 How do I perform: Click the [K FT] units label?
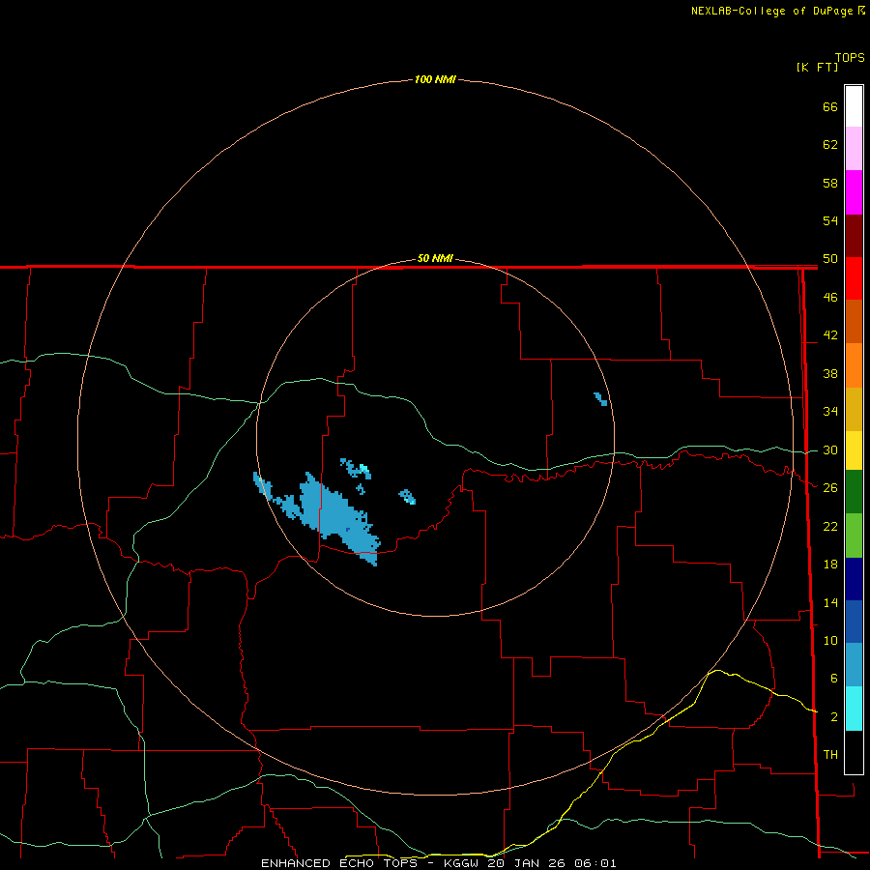[x=817, y=67]
